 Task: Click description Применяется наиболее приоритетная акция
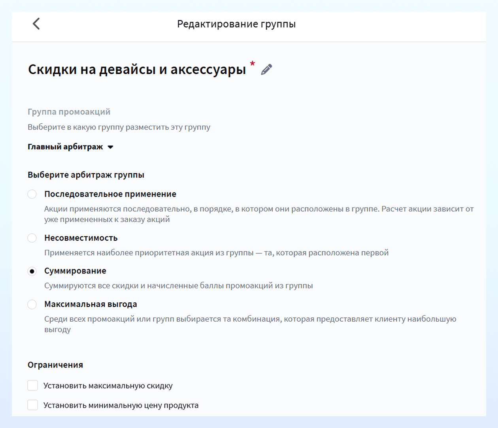(x=216, y=253)
